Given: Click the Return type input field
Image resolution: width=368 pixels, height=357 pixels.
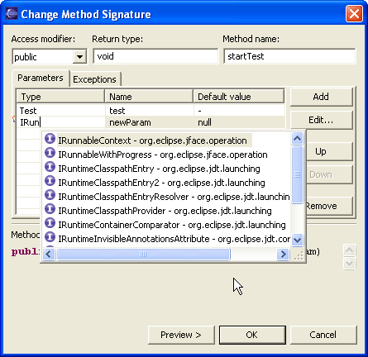Looking at the screenshot, I should [155, 56].
